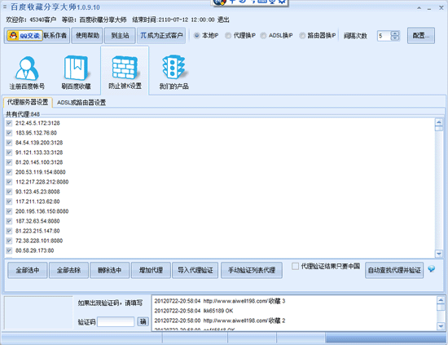Image resolution: width=448 pixels, height=345 pixels.
Task: Increase the 间隔次数 spinner value
Action: 395,33
